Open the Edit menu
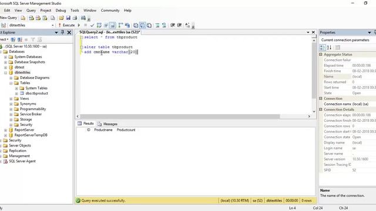The image size is (376, 211). (x=7, y=11)
